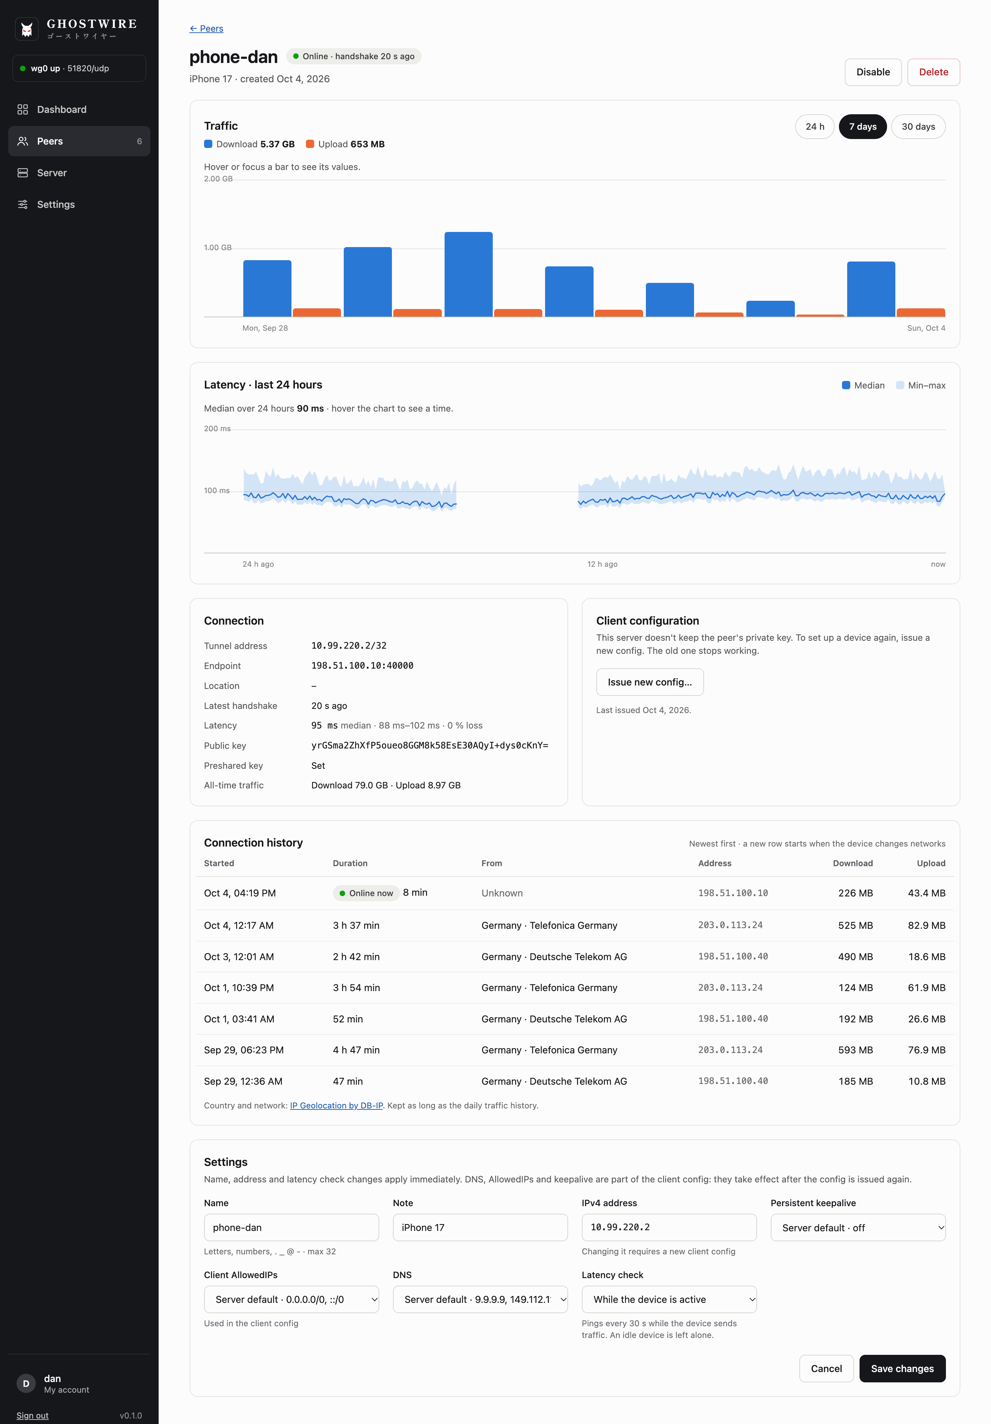The width and height of the screenshot is (991, 1424).
Task: Click the Oct 4, 12:17 AM history row
Action: [574, 925]
